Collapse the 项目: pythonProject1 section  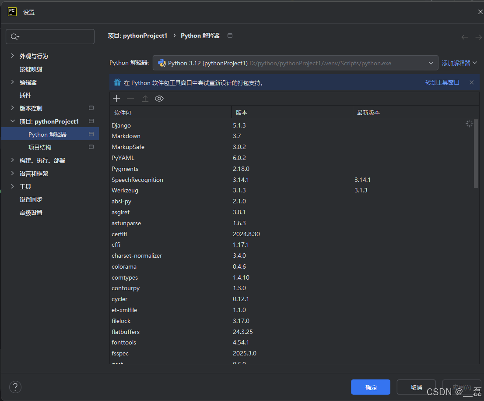(x=12, y=121)
